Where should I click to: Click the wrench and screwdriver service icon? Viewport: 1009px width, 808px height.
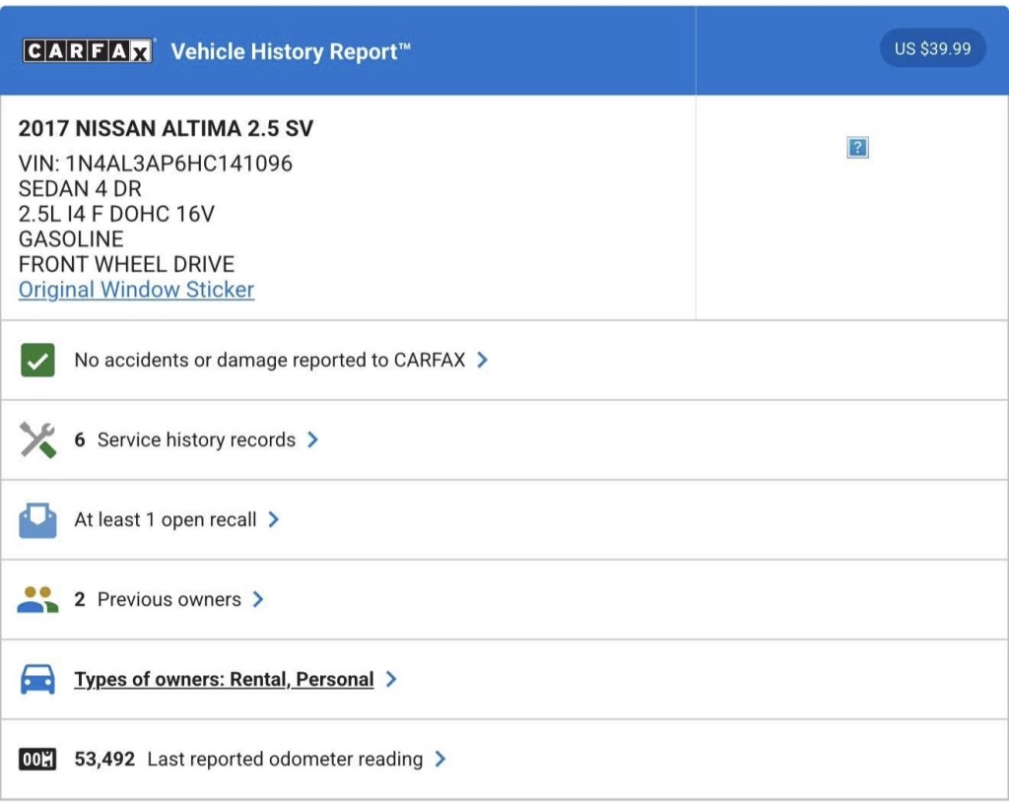coord(37,440)
